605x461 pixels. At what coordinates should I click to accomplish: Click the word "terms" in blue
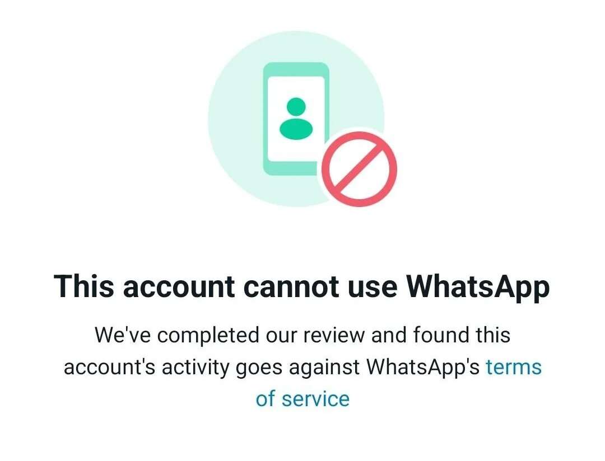coord(514,367)
